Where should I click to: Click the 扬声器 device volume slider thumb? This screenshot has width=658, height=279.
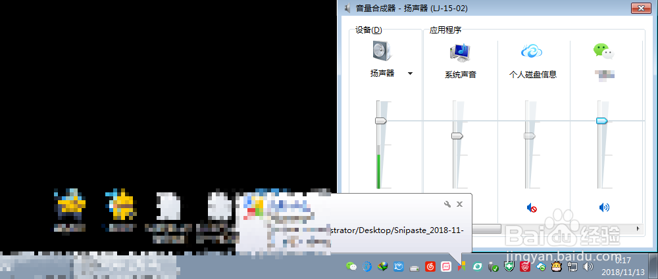point(380,121)
